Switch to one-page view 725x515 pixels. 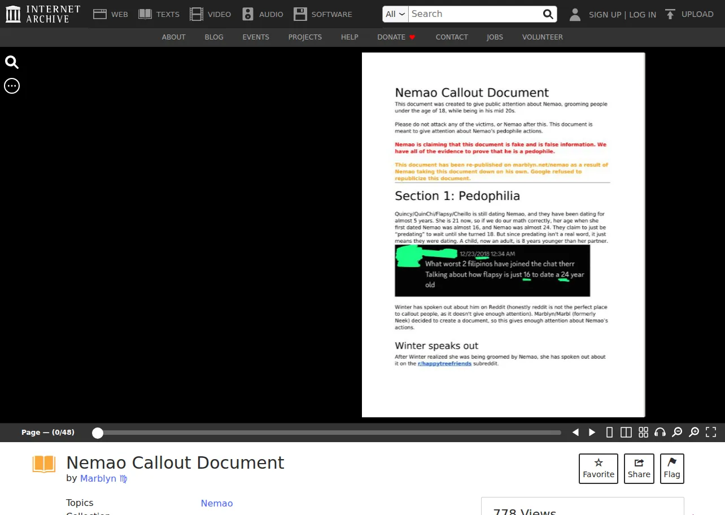click(x=609, y=433)
